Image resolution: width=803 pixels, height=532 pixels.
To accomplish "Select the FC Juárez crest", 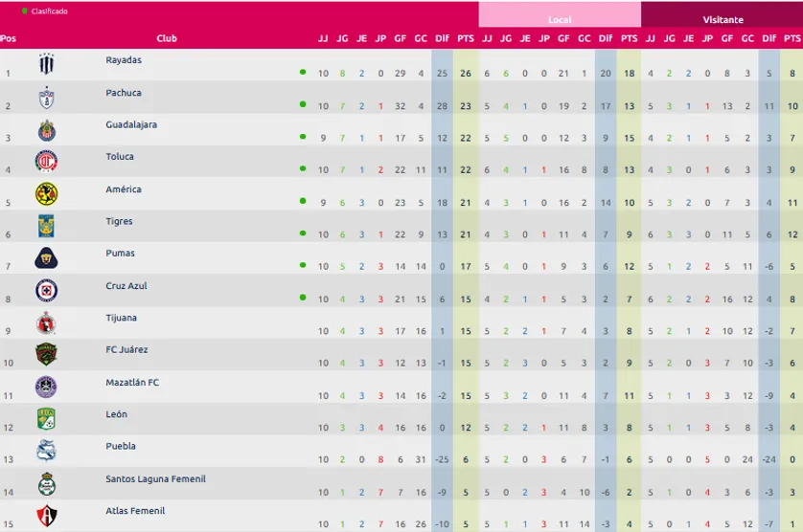I will [x=46, y=355].
